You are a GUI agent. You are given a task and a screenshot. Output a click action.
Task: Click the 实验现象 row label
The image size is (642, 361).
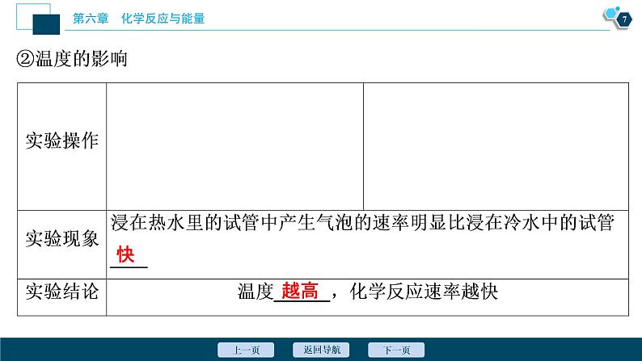click(61, 239)
